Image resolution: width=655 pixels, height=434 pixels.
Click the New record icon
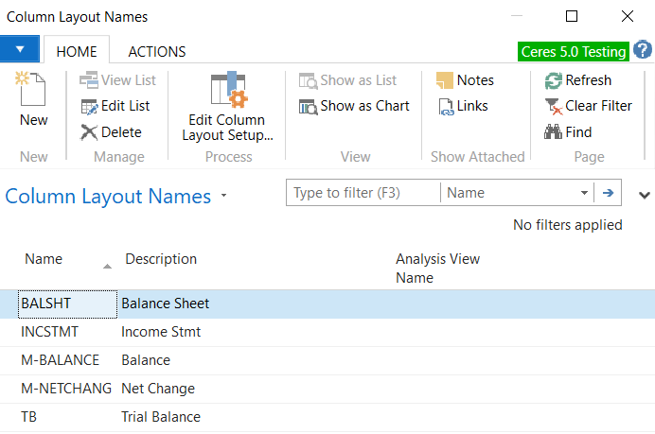coord(33,93)
